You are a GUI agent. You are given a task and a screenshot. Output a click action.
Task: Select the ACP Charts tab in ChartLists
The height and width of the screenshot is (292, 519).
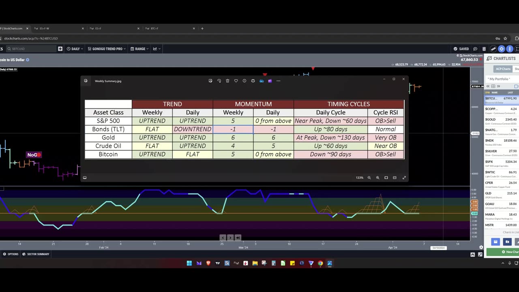503,69
